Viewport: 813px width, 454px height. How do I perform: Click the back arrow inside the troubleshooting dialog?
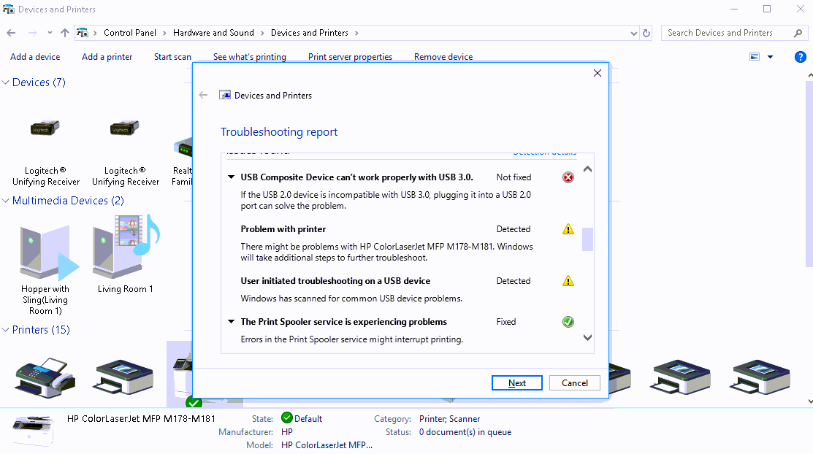point(204,95)
